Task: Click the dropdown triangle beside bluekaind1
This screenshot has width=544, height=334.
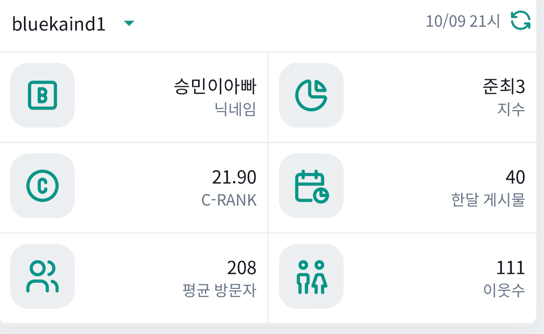Action: point(129,23)
